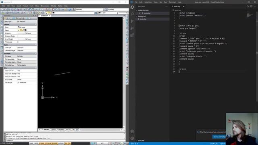Open the Extensions view in VS Code
The height and width of the screenshot is (145, 258).
tap(132, 35)
